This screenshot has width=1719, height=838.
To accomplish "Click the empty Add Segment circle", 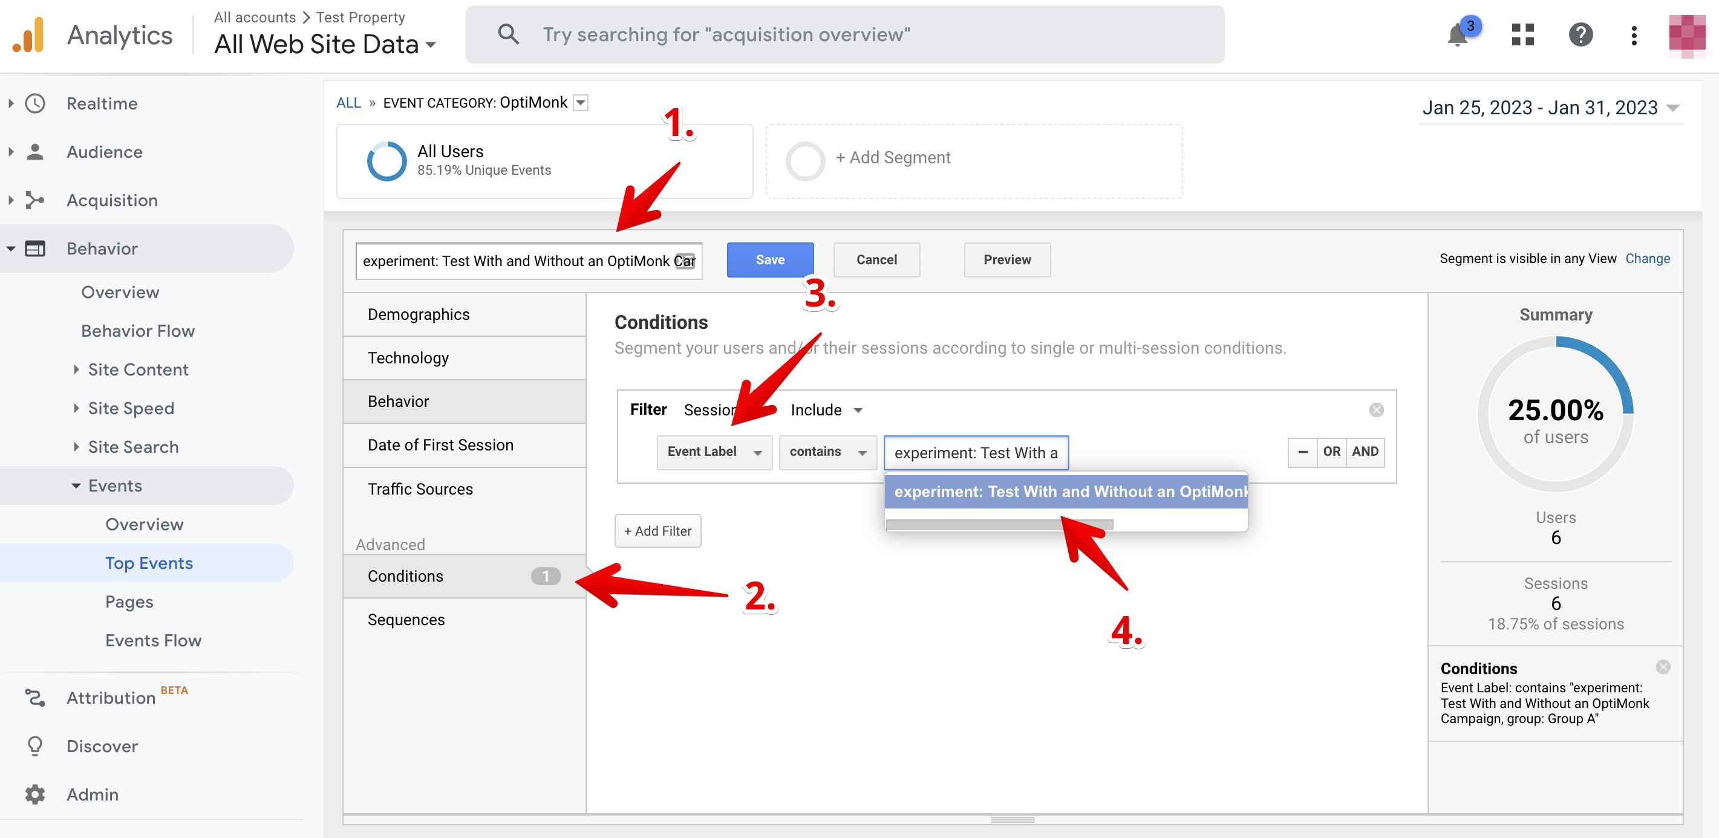I will (806, 161).
